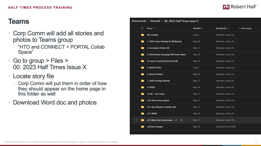This screenshot has width=261, height=146.
Task: Click the folder icon for 5. REACH 2023
Action: click(x=142, y=68)
